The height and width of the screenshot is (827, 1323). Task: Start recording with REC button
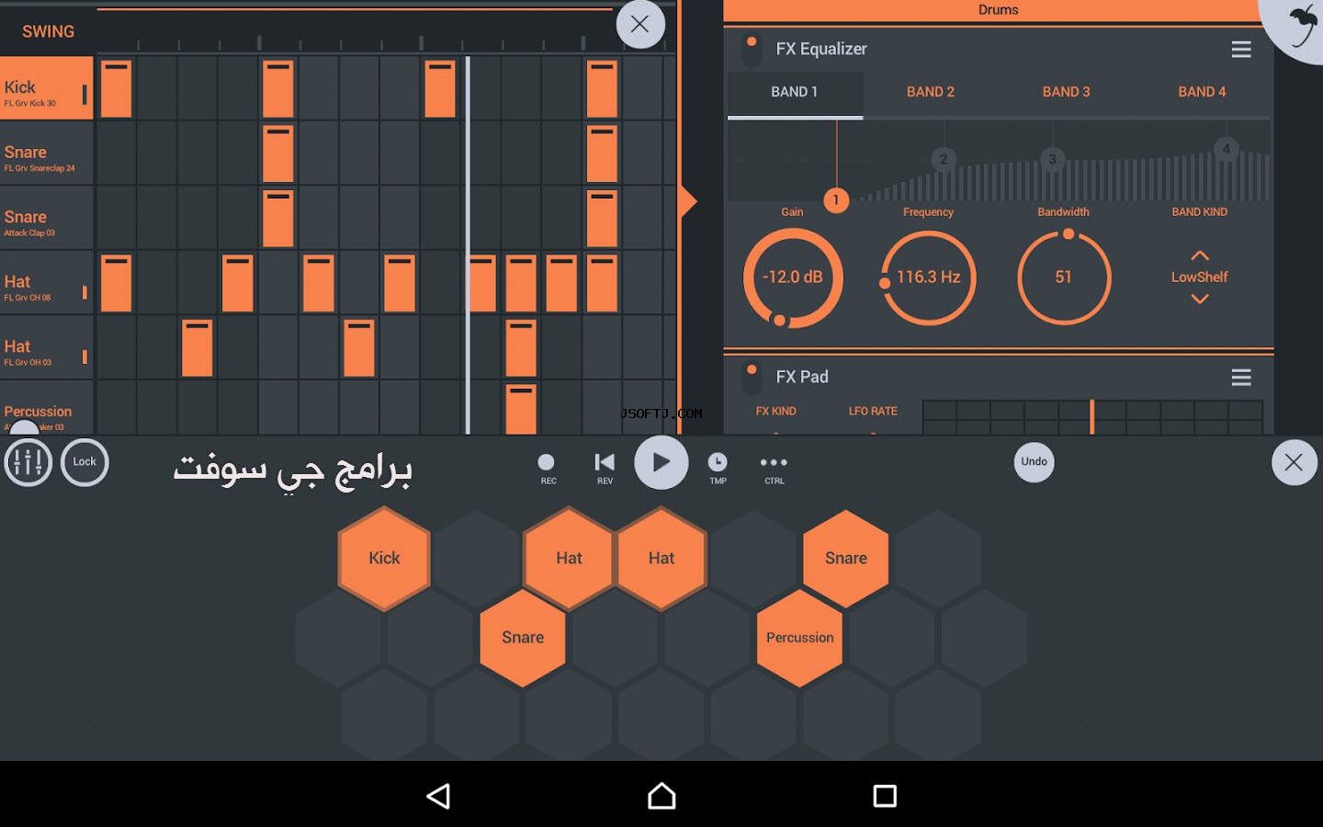pos(547,468)
